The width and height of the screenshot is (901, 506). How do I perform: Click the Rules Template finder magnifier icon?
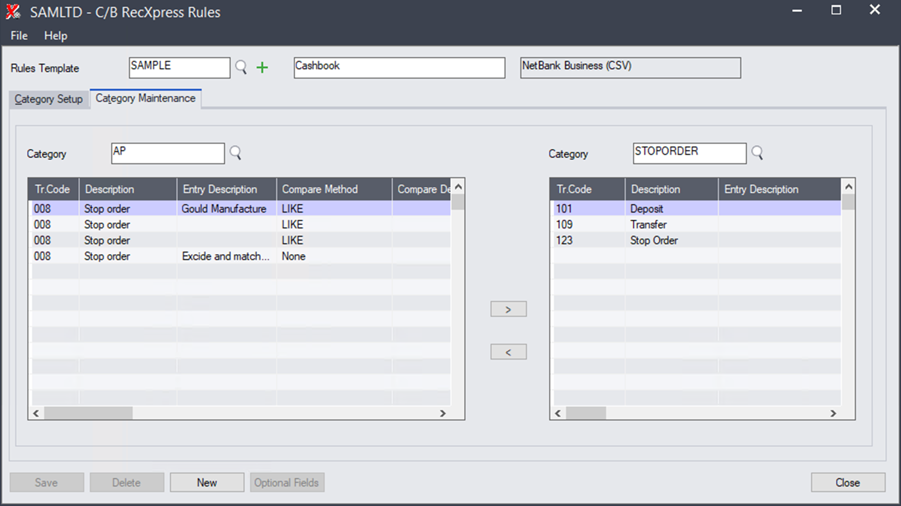pos(241,67)
